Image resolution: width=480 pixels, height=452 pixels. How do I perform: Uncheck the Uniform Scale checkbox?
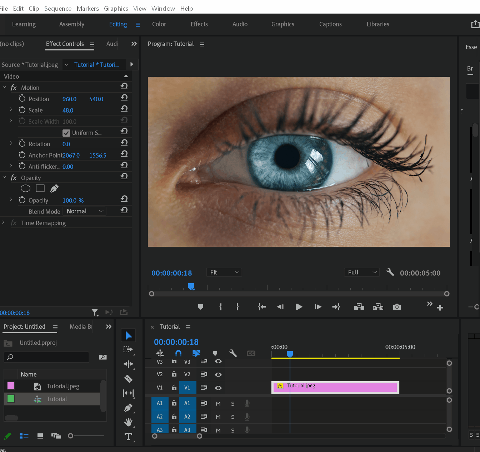(66, 133)
